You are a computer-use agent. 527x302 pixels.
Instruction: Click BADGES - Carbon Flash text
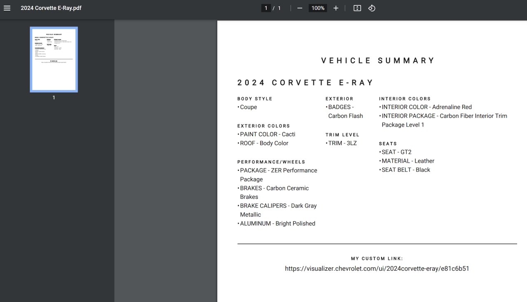tap(344, 112)
